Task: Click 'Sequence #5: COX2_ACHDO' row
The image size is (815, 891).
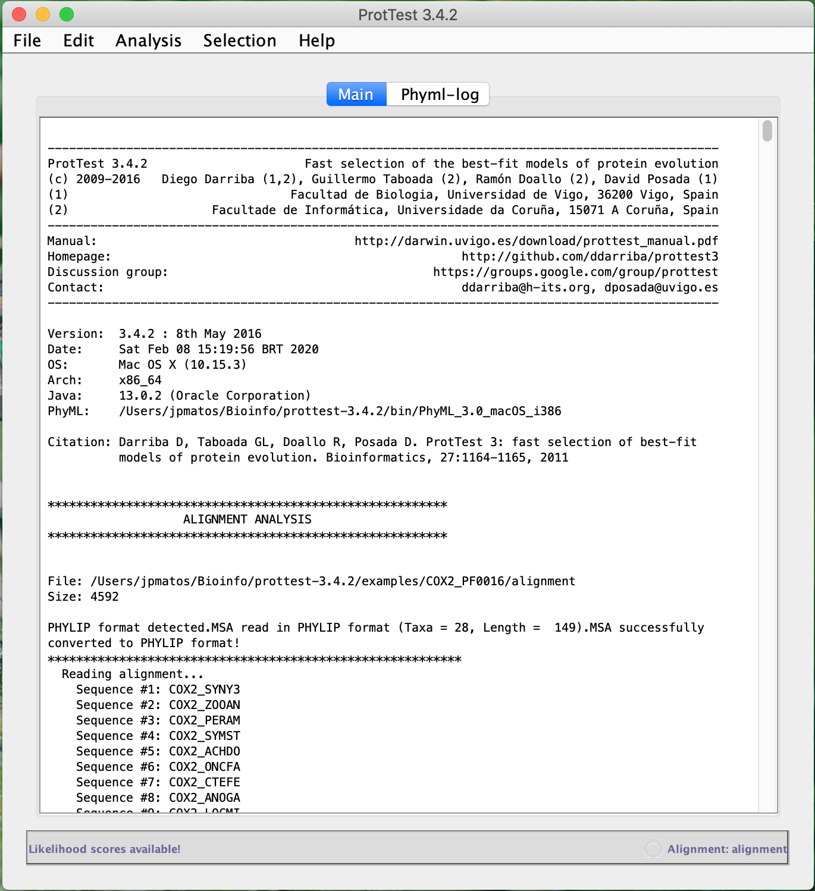Action: click(158, 751)
